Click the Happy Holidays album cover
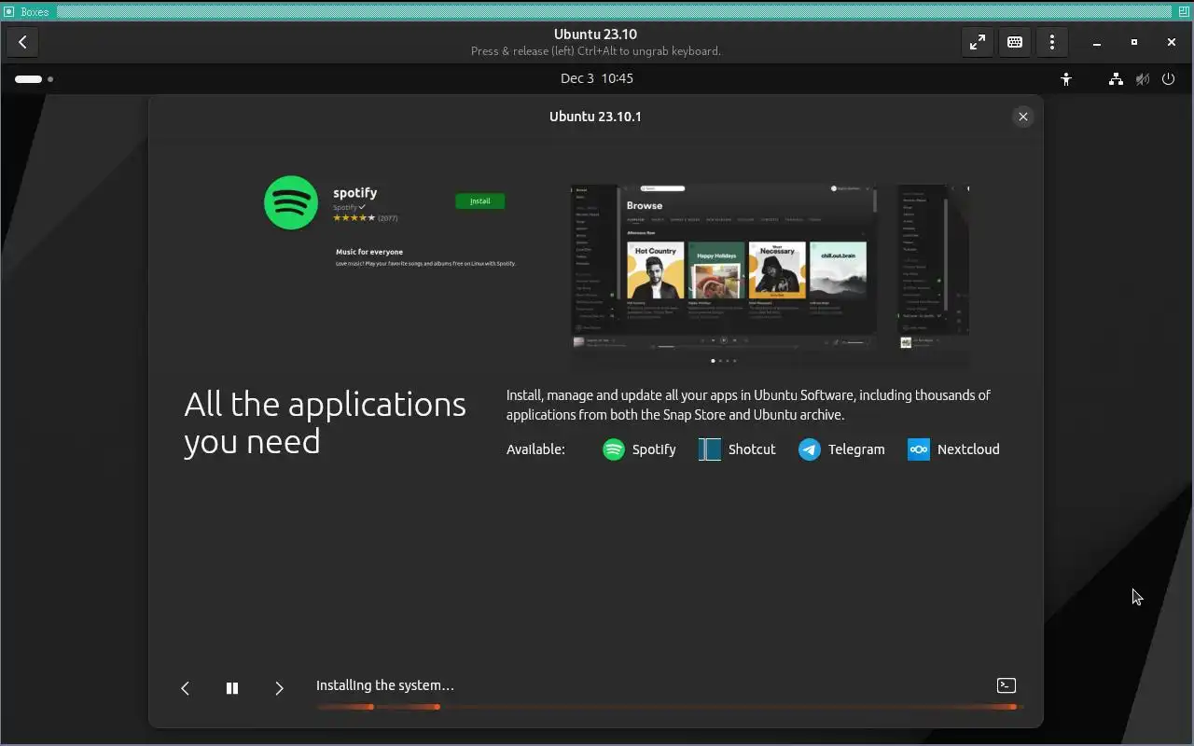Screen dimensions: 1194x746 pos(716,269)
